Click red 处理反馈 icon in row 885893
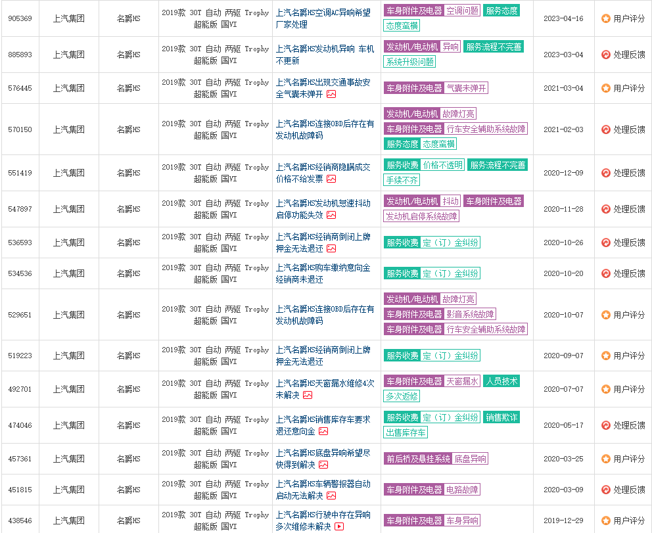 (x=606, y=55)
